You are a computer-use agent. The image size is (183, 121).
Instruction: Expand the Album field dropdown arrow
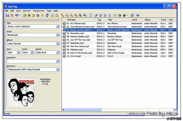pos(58,44)
